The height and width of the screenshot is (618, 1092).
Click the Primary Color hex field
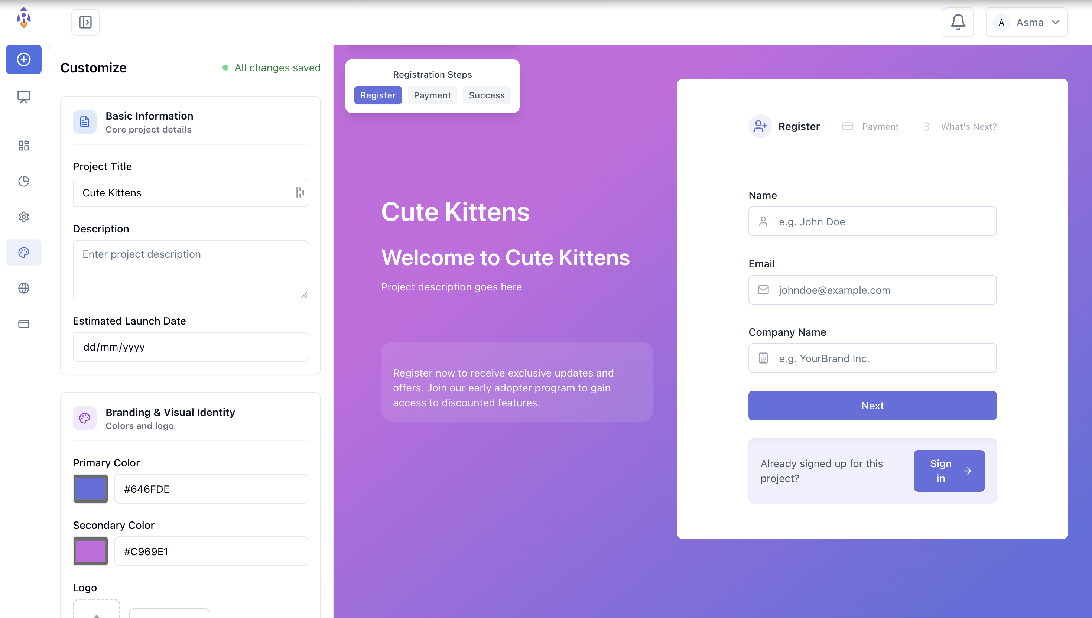pyautogui.click(x=211, y=488)
